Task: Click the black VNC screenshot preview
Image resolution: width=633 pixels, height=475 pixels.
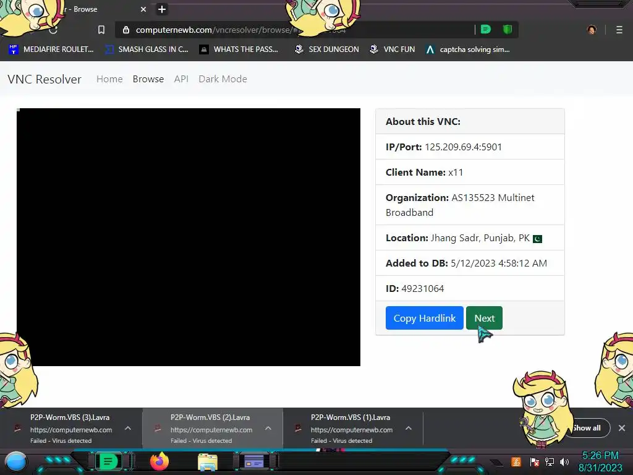Action: (x=189, y=237)
